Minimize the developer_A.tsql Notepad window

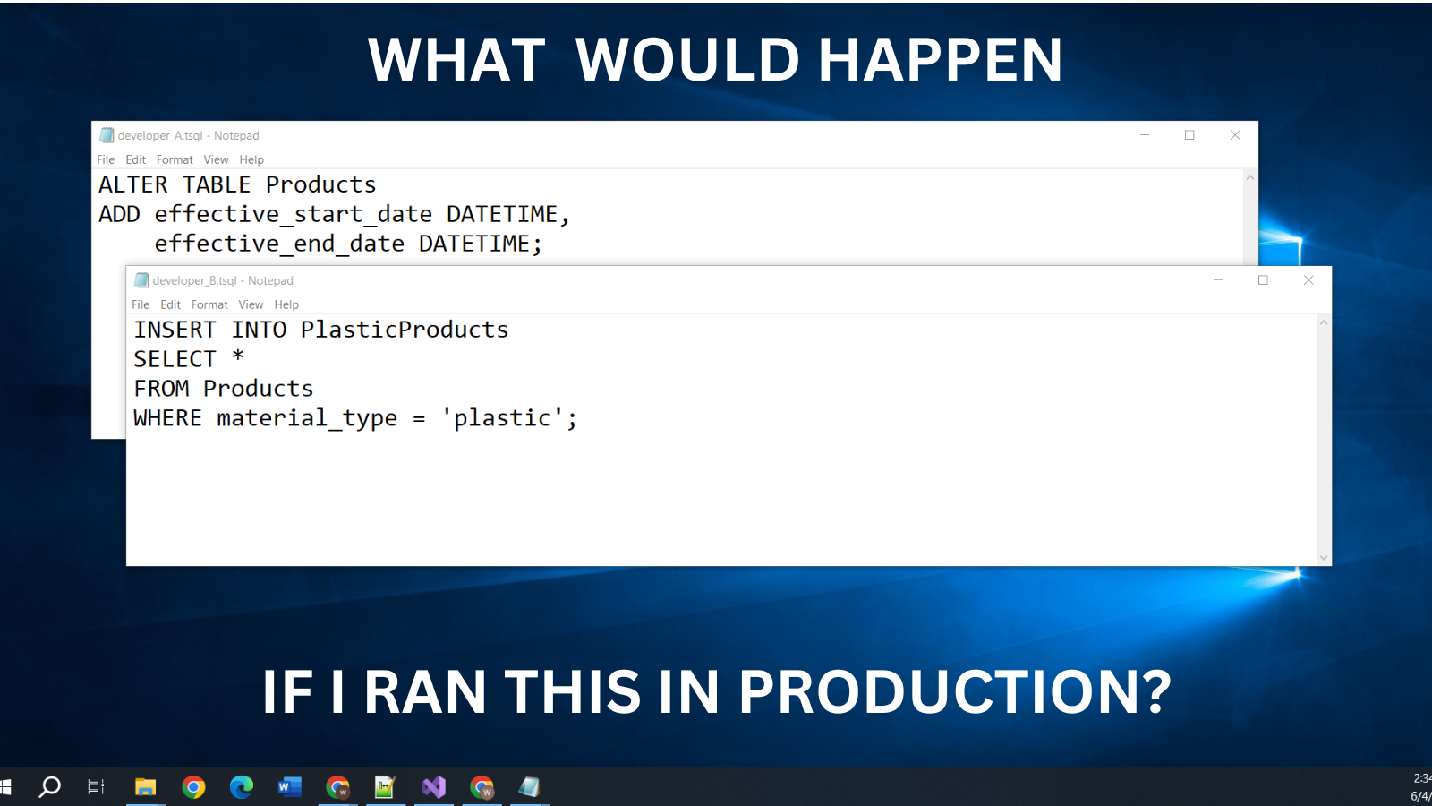click(1144, 135)
